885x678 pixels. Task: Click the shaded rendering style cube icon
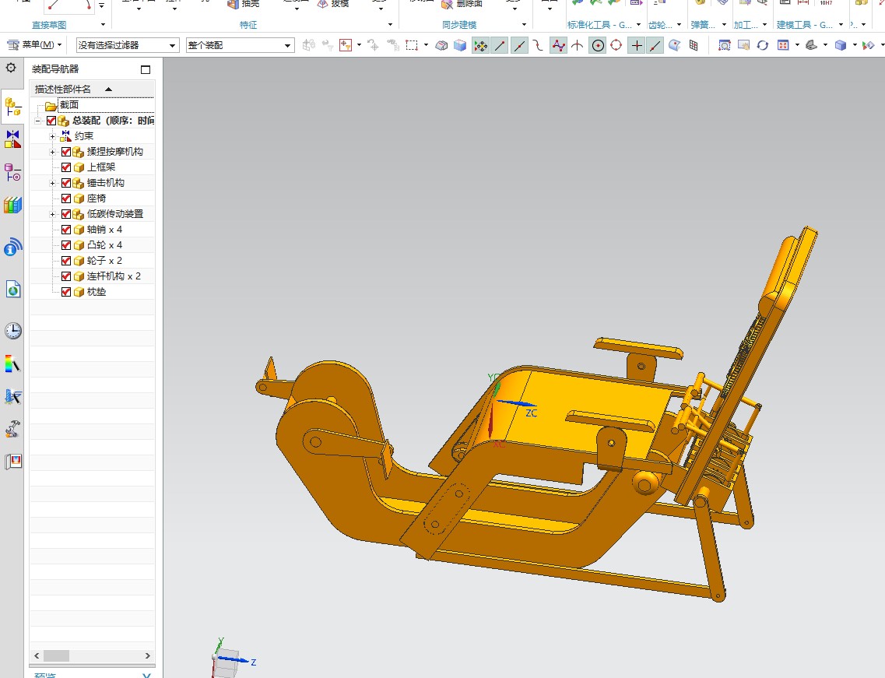click(x=841, y=45)
